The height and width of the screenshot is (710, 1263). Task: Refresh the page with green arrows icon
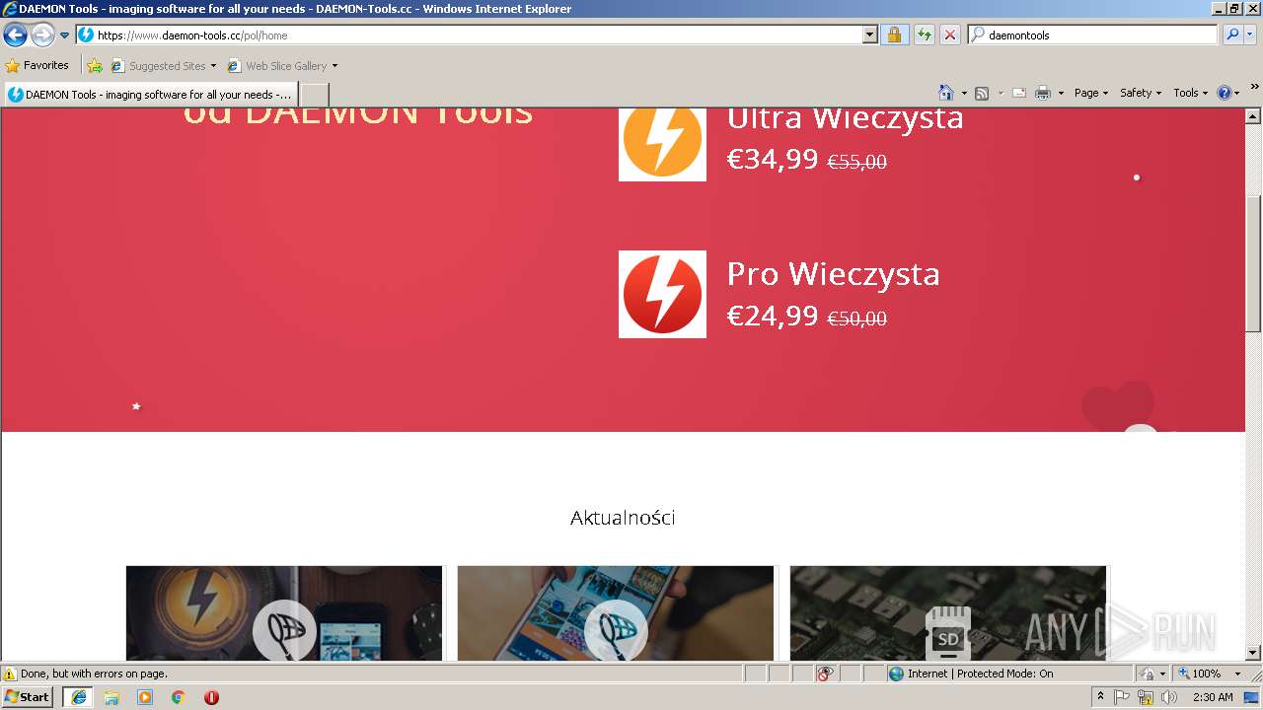(x=924, y=35)
